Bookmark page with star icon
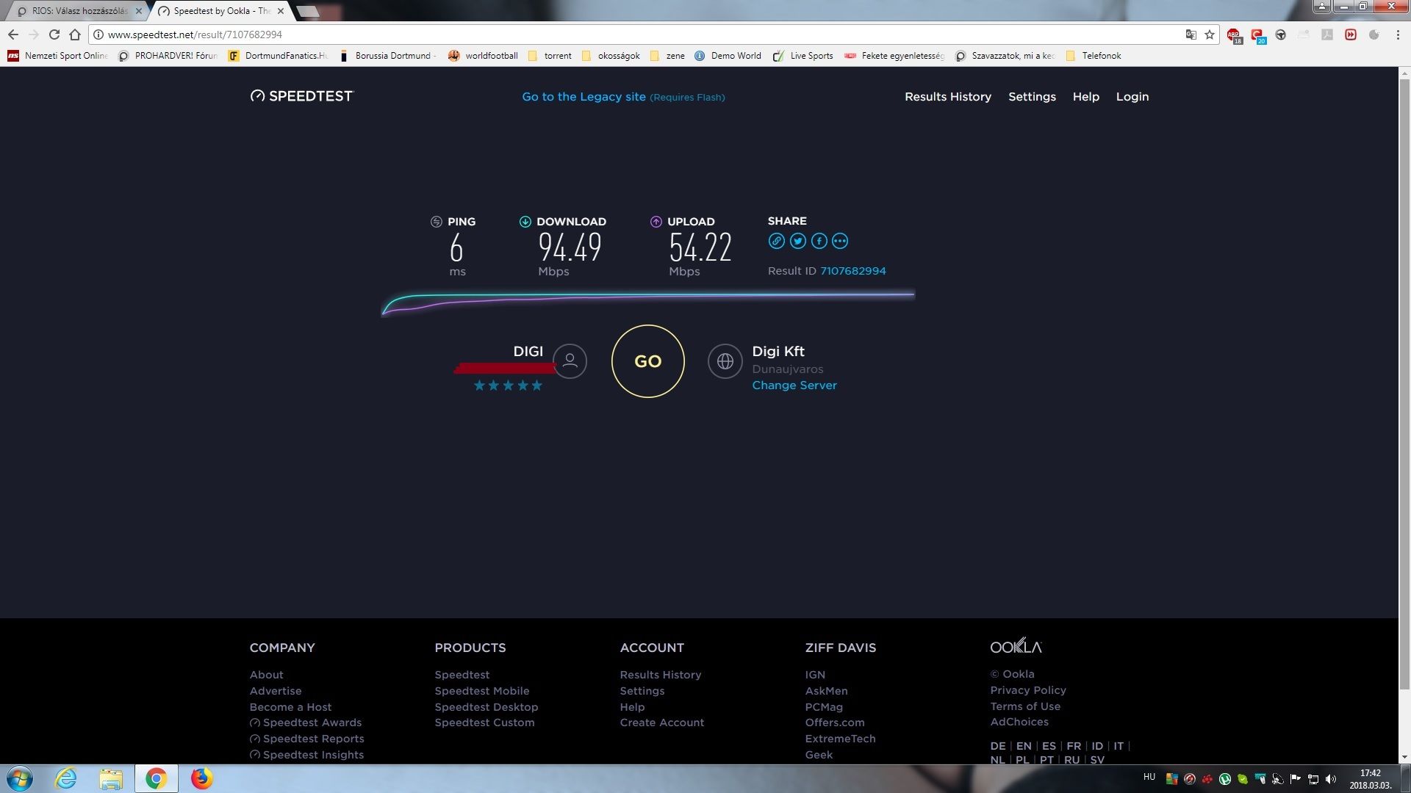Screen dimensions: 1411x793 [1210, 35]
